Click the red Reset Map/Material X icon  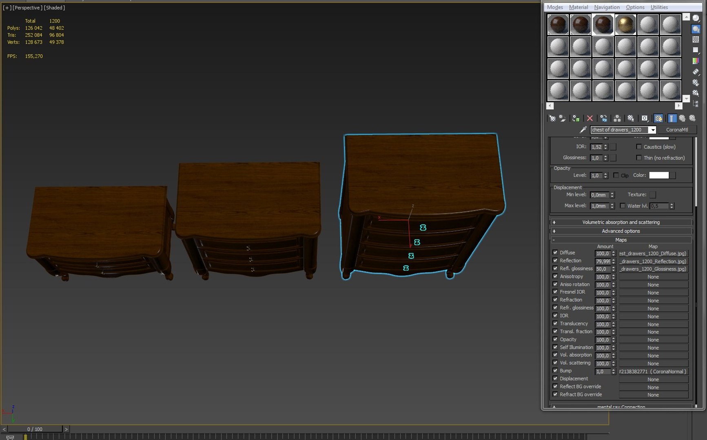coord(590,118)
